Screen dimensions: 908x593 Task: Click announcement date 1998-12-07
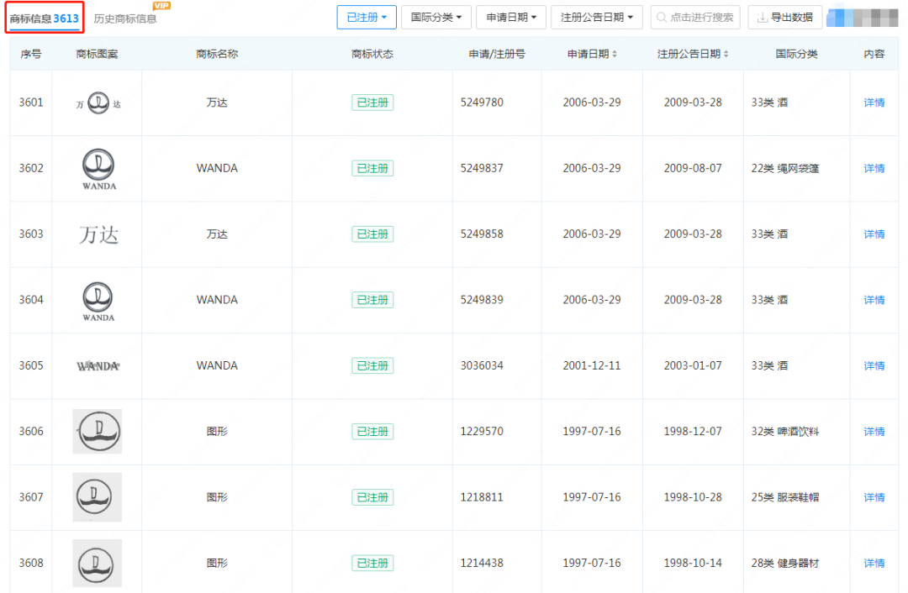pyautogui.click(x=693, y=432)
